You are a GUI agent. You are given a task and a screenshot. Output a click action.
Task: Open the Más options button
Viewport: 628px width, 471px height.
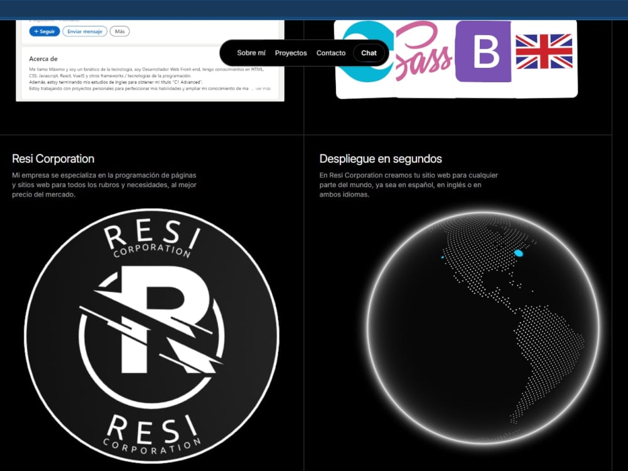tap(120, 31)
